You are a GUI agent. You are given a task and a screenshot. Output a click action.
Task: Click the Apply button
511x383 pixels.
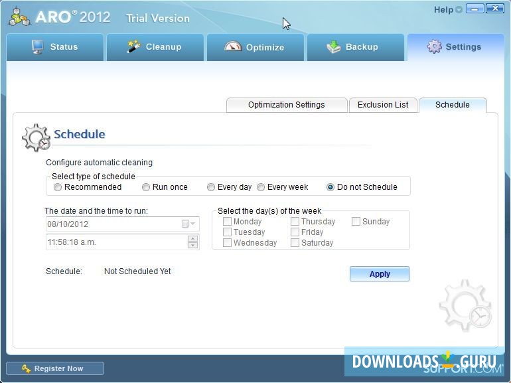coord(380,274)
